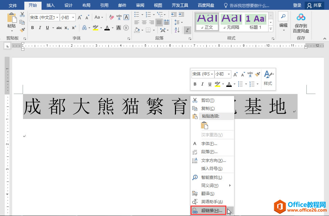Apply yellow text highlight color in ribbon
This screenshot has width=329, height=216.
click(x=96, y=28)
